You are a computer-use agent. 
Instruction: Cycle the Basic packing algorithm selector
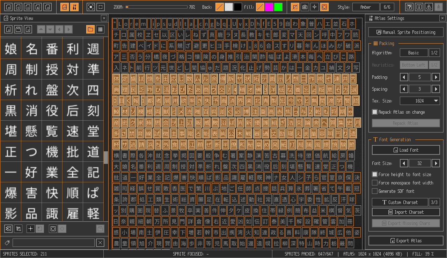coord(414,53)
